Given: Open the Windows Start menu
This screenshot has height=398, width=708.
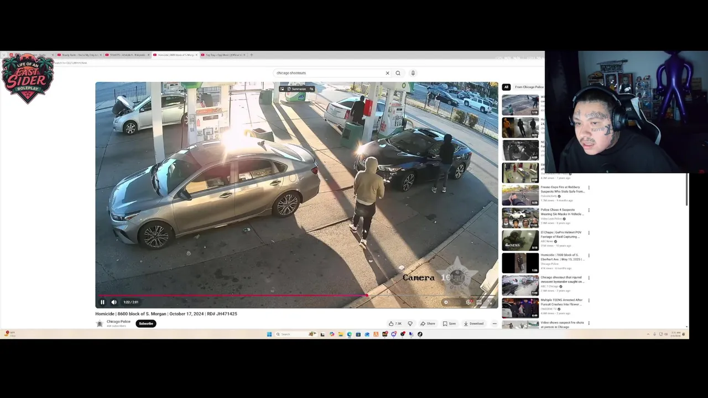Looking at the screenshot, I should (x=269, y=334).
